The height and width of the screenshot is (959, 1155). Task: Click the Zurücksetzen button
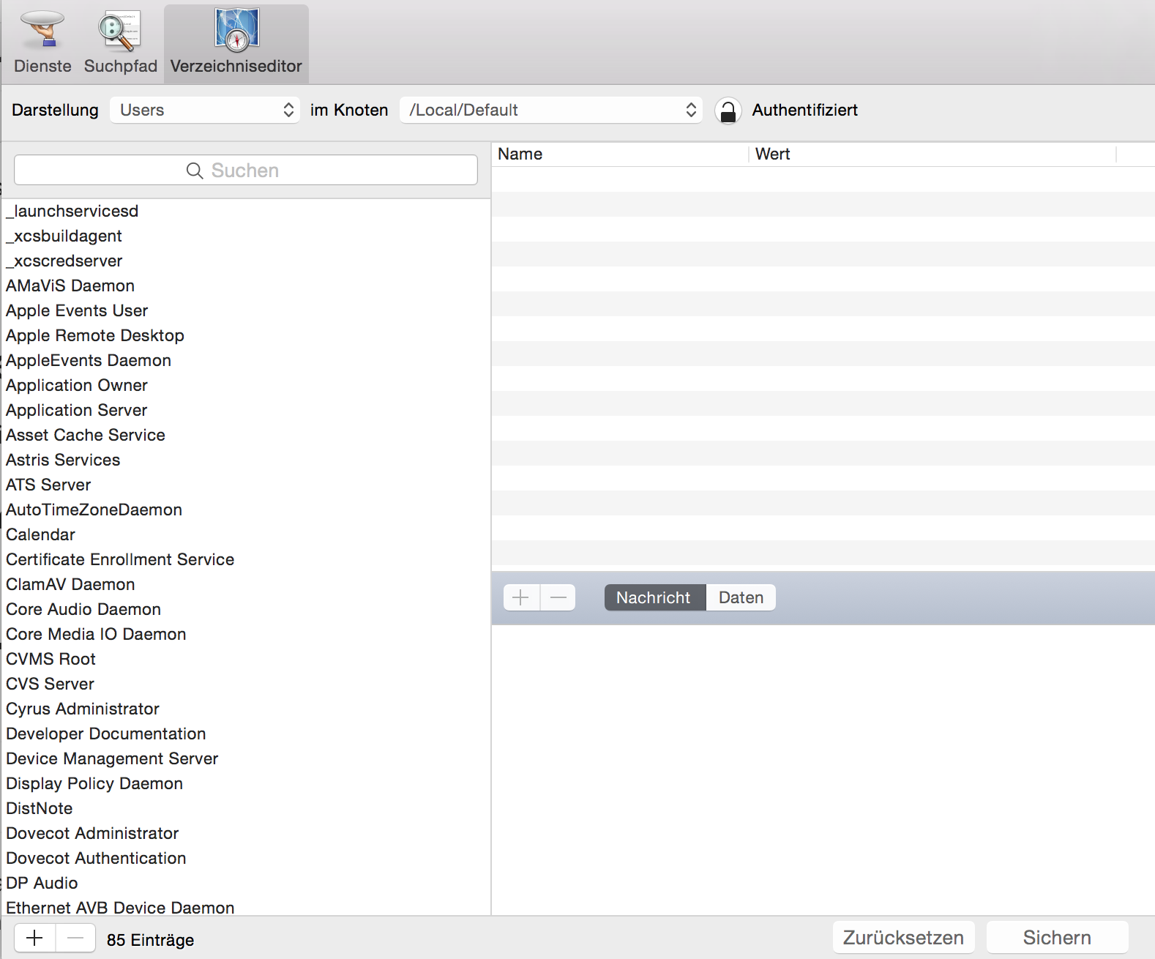(x=903, y=938)
